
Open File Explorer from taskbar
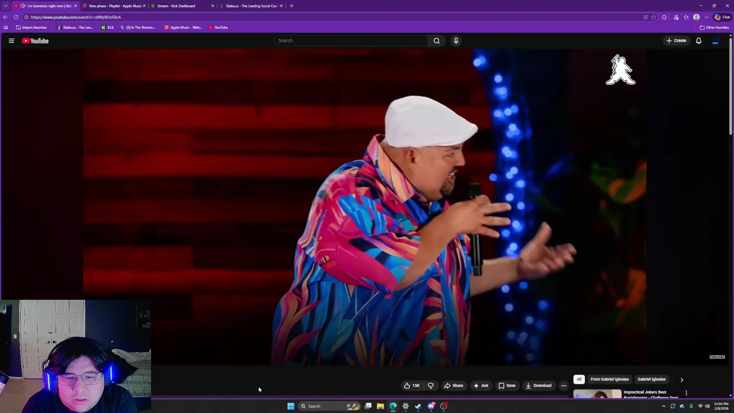click(x=380, y=406)
